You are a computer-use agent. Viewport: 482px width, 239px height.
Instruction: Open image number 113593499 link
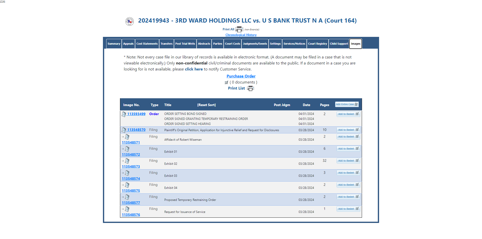click(136, 114)
